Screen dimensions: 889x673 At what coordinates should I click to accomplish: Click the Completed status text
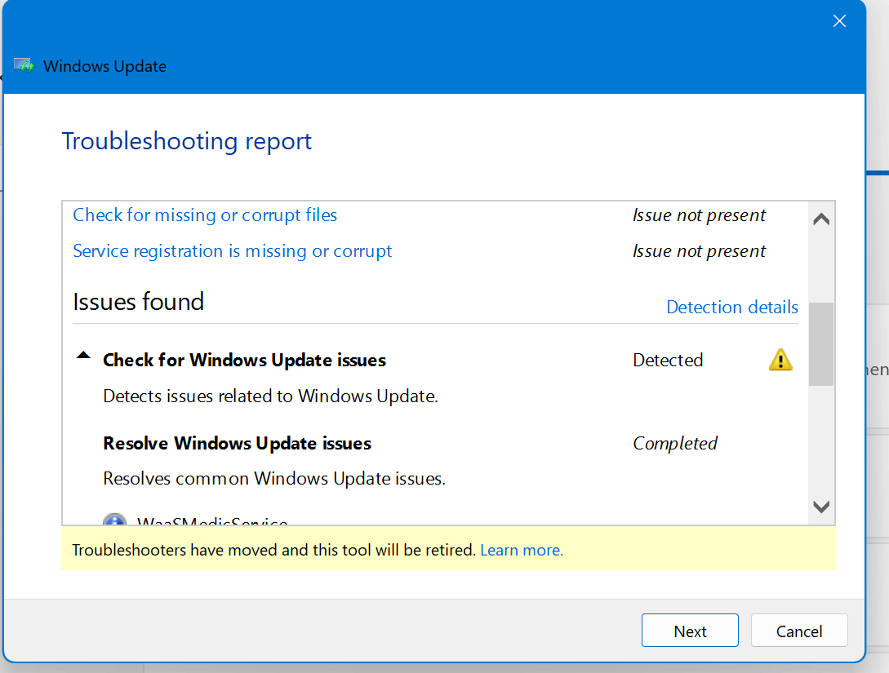(x=674, y=443)
